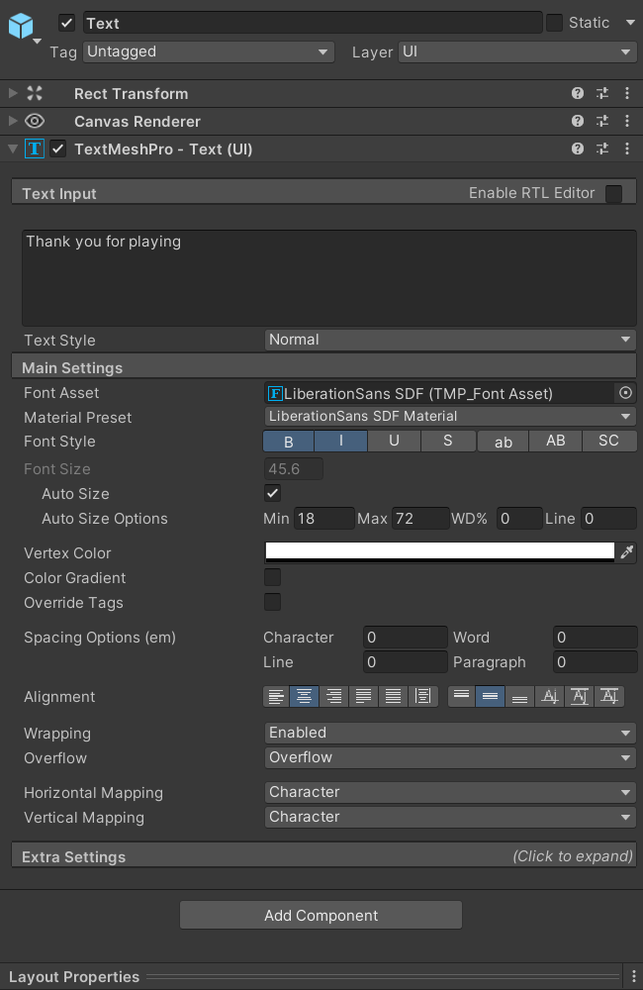Image resolution: width=643 pixels, height=990 pixels.
Task: Set right horizontal alignment
Action: 333,696
